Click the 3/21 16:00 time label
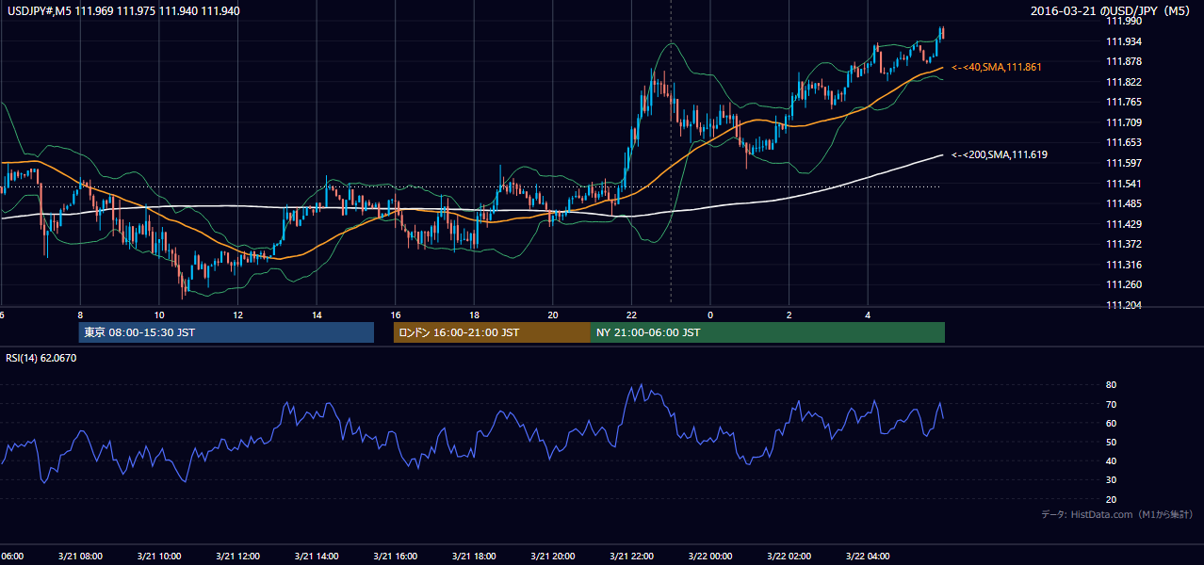 point(395,557)
